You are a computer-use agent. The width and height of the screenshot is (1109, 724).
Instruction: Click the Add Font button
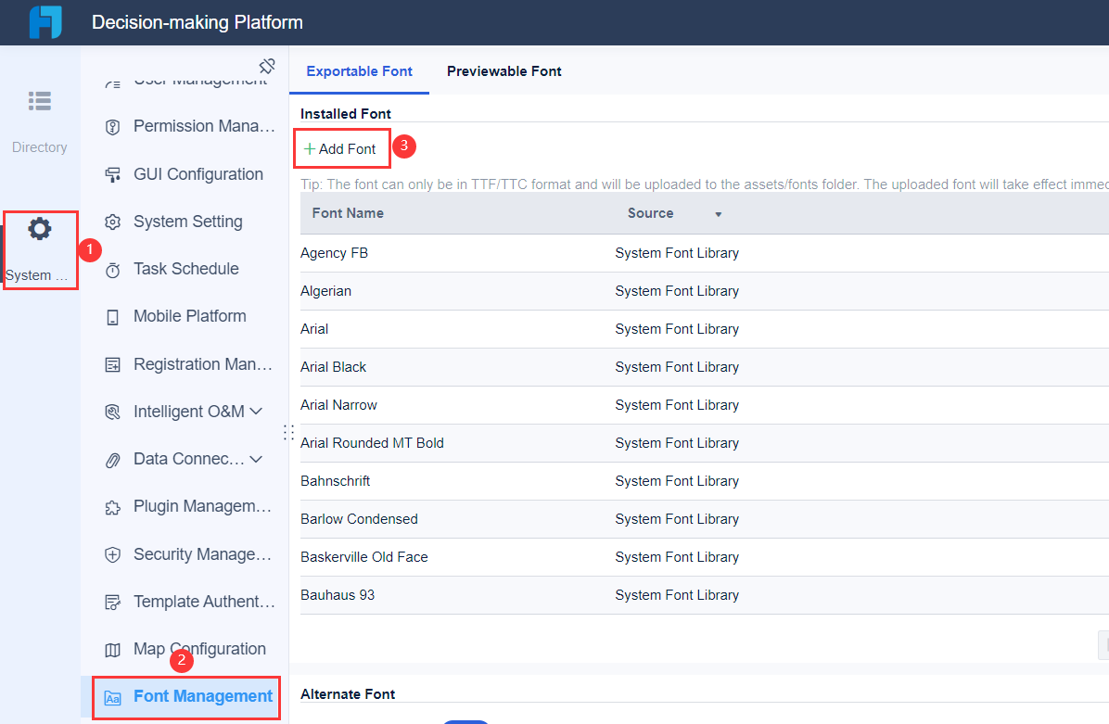pyautogui.click(x=341, y=149)
